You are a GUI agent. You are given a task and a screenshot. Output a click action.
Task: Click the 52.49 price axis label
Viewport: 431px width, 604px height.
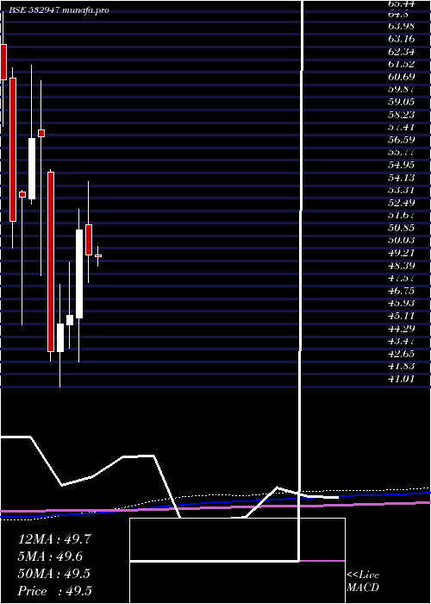coord(402,203)
